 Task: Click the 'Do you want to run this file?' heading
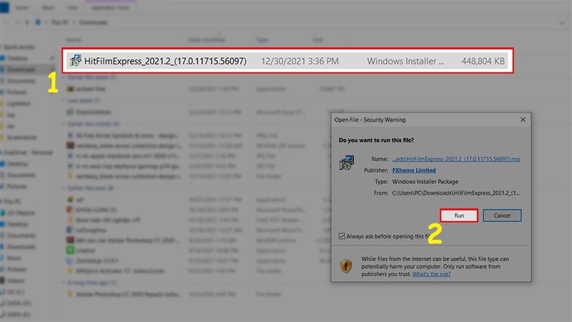pos(376,140)
